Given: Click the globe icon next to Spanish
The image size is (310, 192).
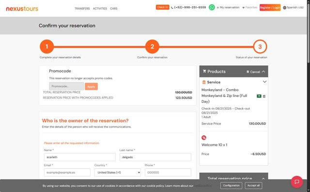Looking at the screenshot, I should coord(284,8).
